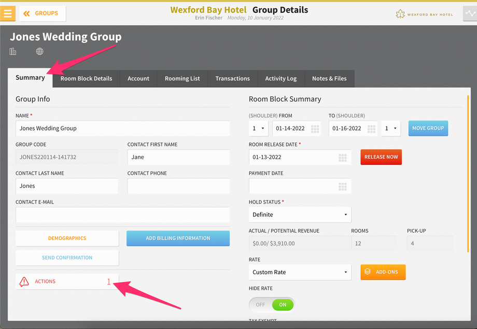Click the Payment Date field
Screen dimensions: 477x329
pos(300,186)
